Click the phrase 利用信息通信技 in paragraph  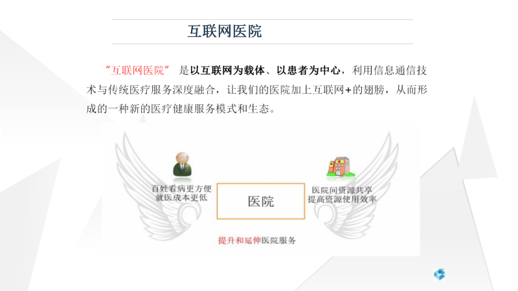pos(389,70)
